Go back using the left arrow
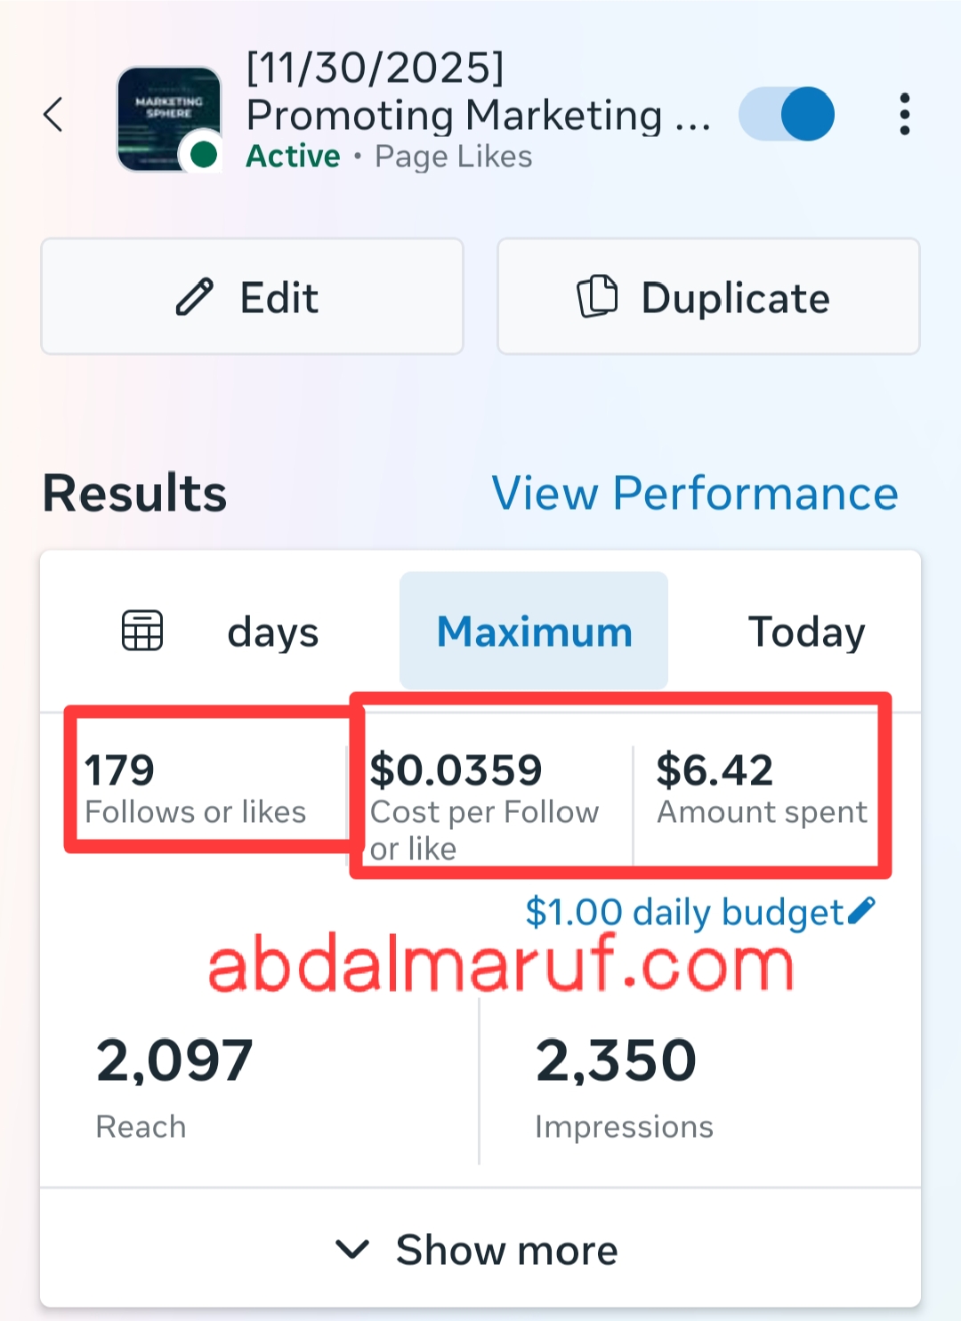961x1321 pixels. 54,115
